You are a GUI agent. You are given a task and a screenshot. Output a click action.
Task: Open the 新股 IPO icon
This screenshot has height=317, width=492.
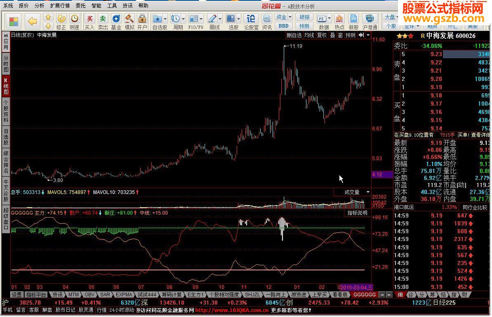(353, 22)
